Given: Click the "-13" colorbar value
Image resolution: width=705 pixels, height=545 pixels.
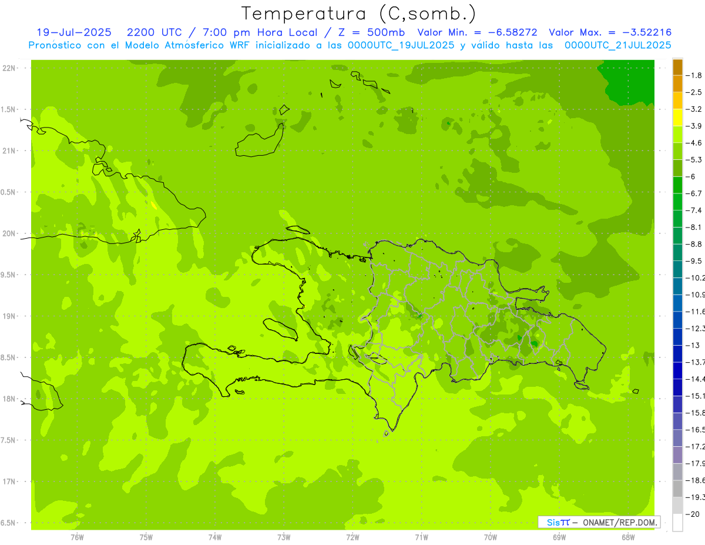Looking at the screenshot, I should (x=692, y=345).
